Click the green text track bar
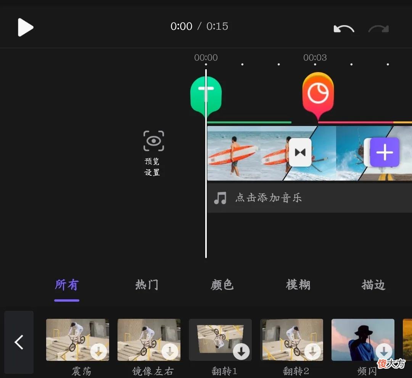This screenshot has height=378, width=412. pos(249,122)
